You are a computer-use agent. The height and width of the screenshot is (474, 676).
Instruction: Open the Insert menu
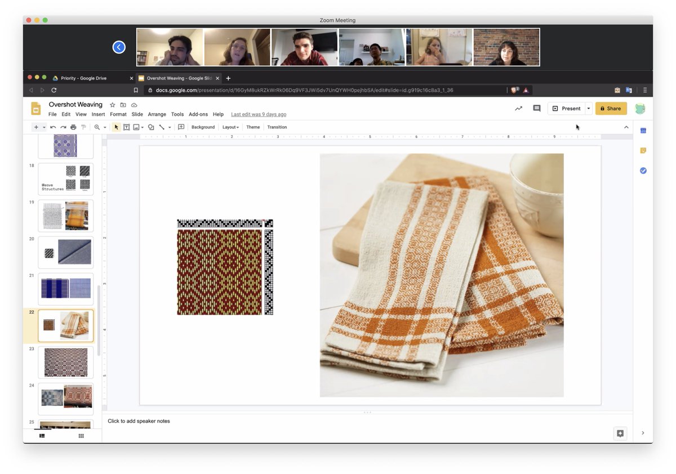point(98,114)
